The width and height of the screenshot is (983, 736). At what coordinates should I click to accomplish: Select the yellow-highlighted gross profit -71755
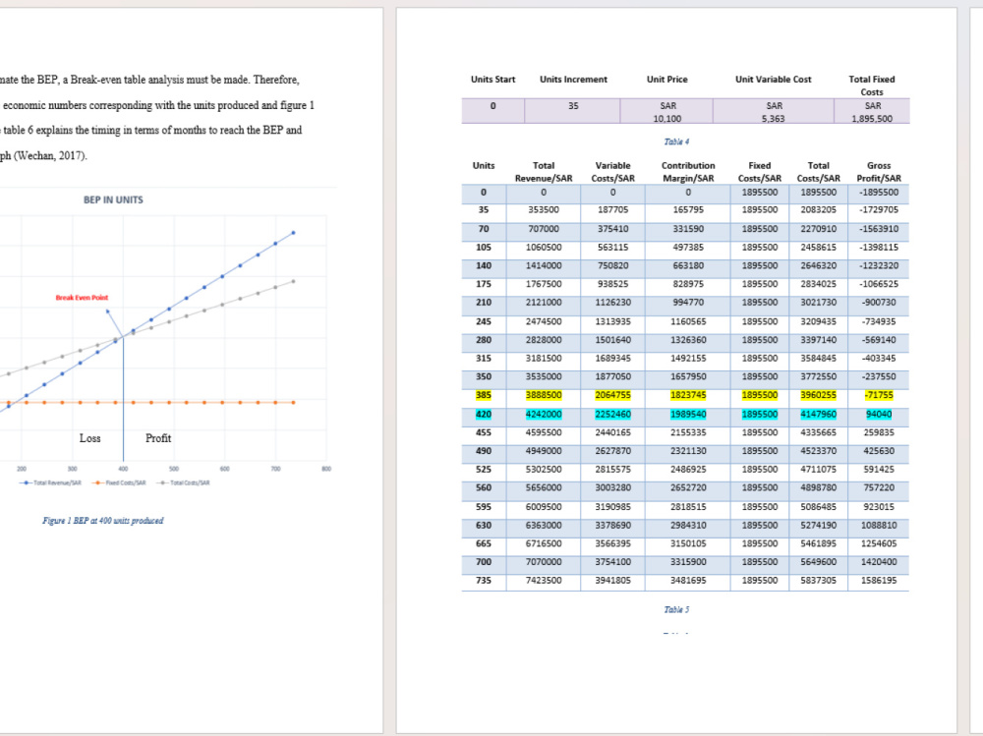pos(878,395)
